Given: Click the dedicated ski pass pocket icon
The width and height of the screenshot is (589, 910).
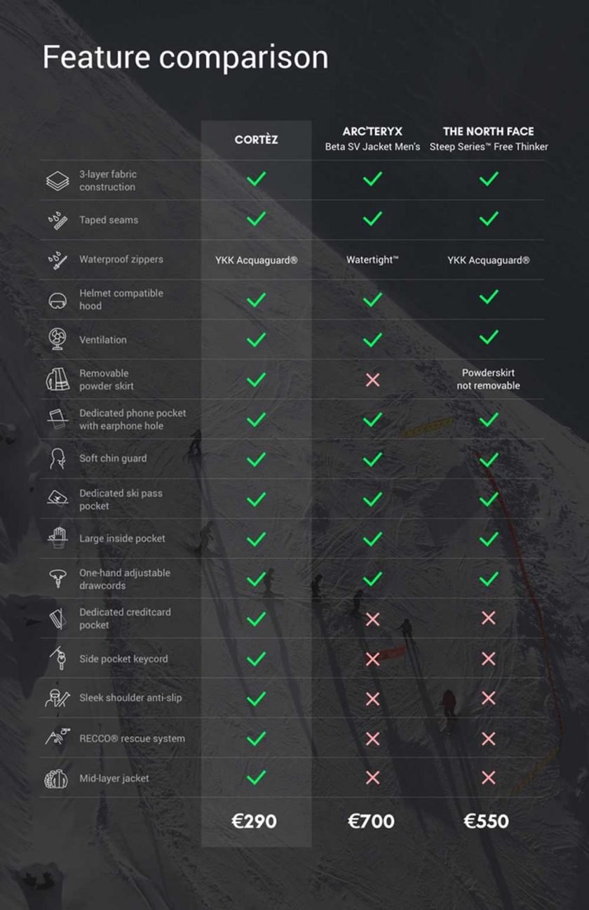Looking at the screenshot, I should point(57,499).
